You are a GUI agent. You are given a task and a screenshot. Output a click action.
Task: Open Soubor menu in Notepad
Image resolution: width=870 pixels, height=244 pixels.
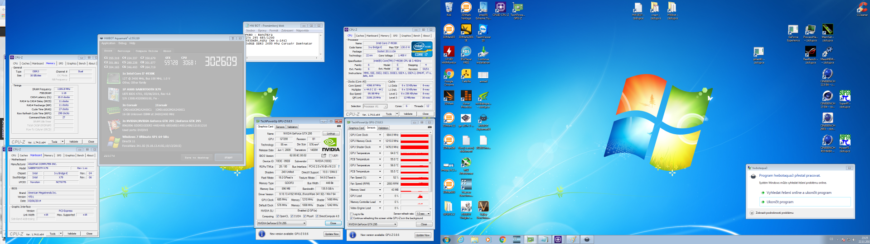251,31
